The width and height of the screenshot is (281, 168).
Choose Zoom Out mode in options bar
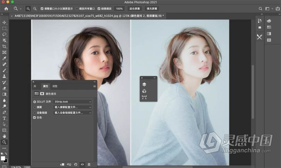tap(35, 9)
